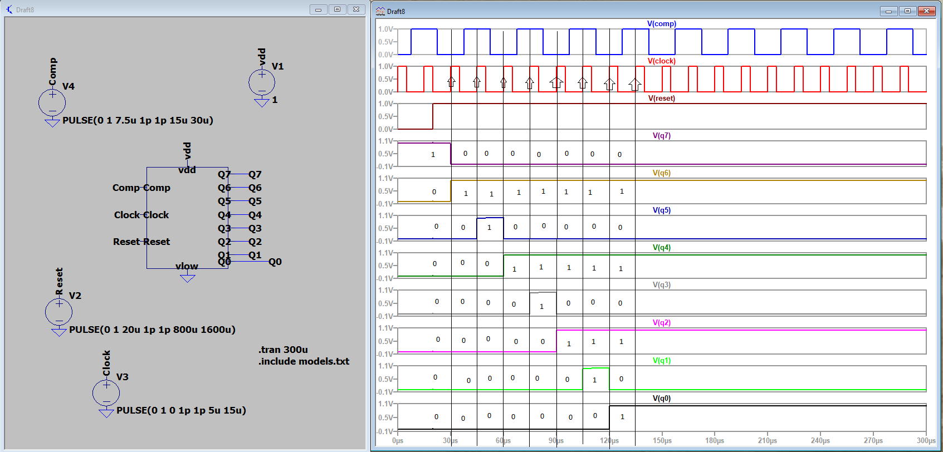The height and width of the screenshot is (452, 943).
Task: Click the 150µs label on time axis
Action: click(662, 440)
